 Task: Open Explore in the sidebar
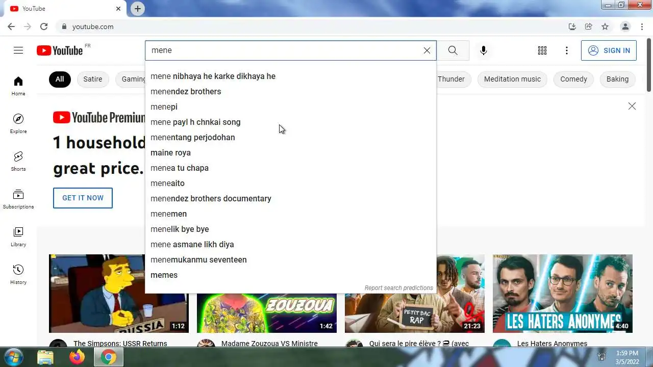click(x=18, y=124)
